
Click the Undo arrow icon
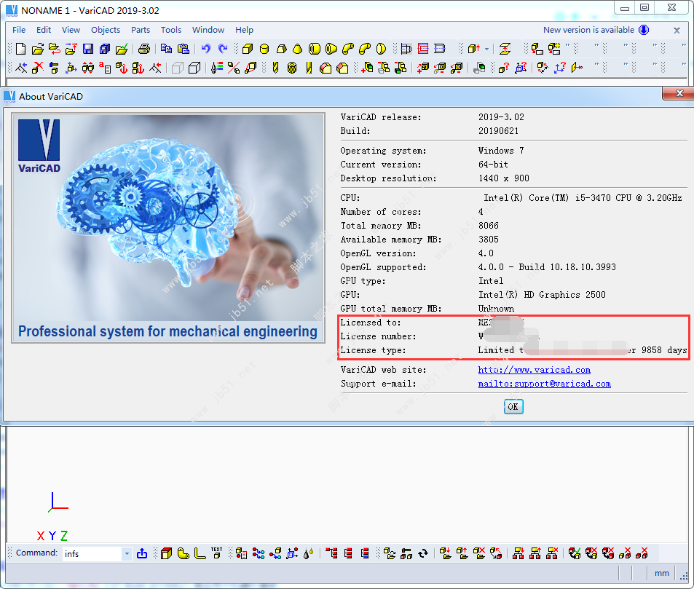click(x=206, y=49)
